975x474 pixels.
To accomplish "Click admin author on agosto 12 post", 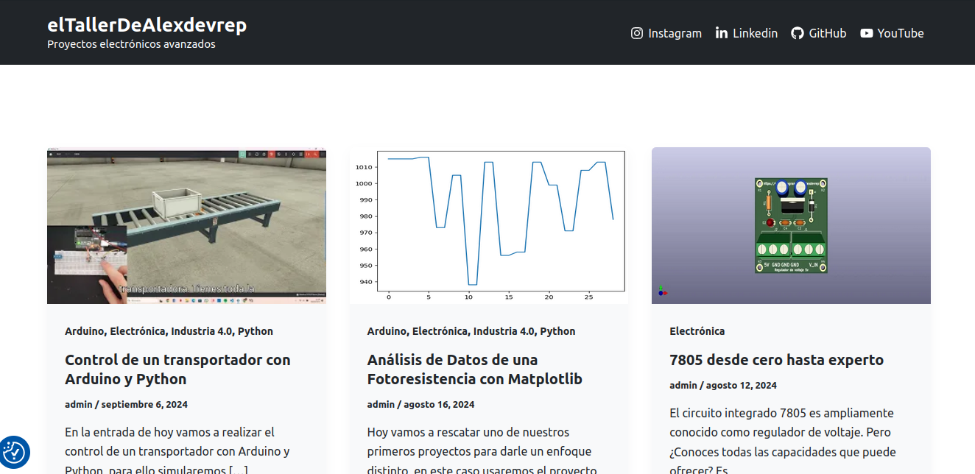I will tap(683, 385).
